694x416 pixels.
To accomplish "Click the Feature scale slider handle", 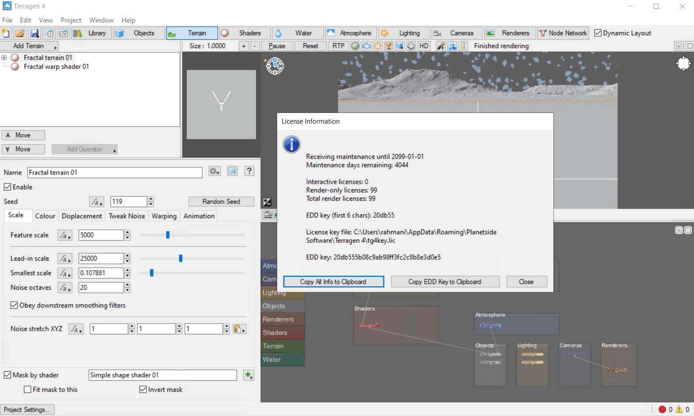I will pyautogui.click(x=168, y=235).
